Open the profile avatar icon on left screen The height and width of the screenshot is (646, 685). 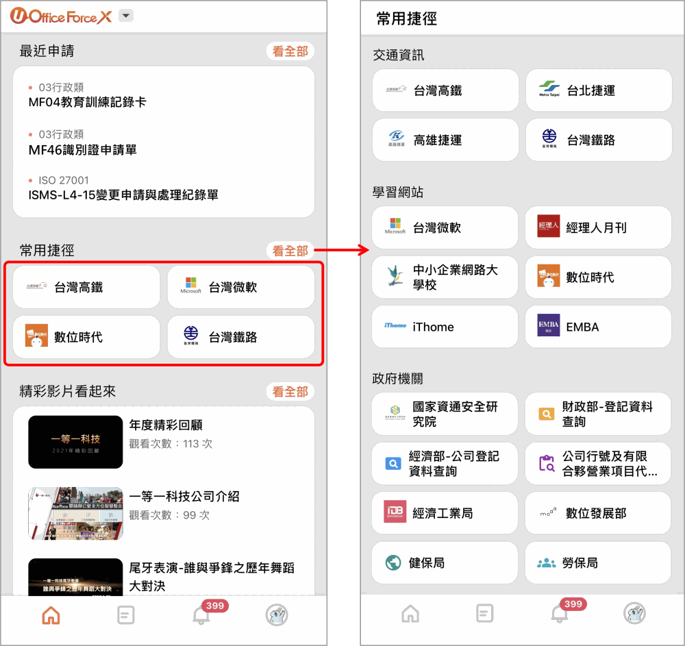coord(277,615)
